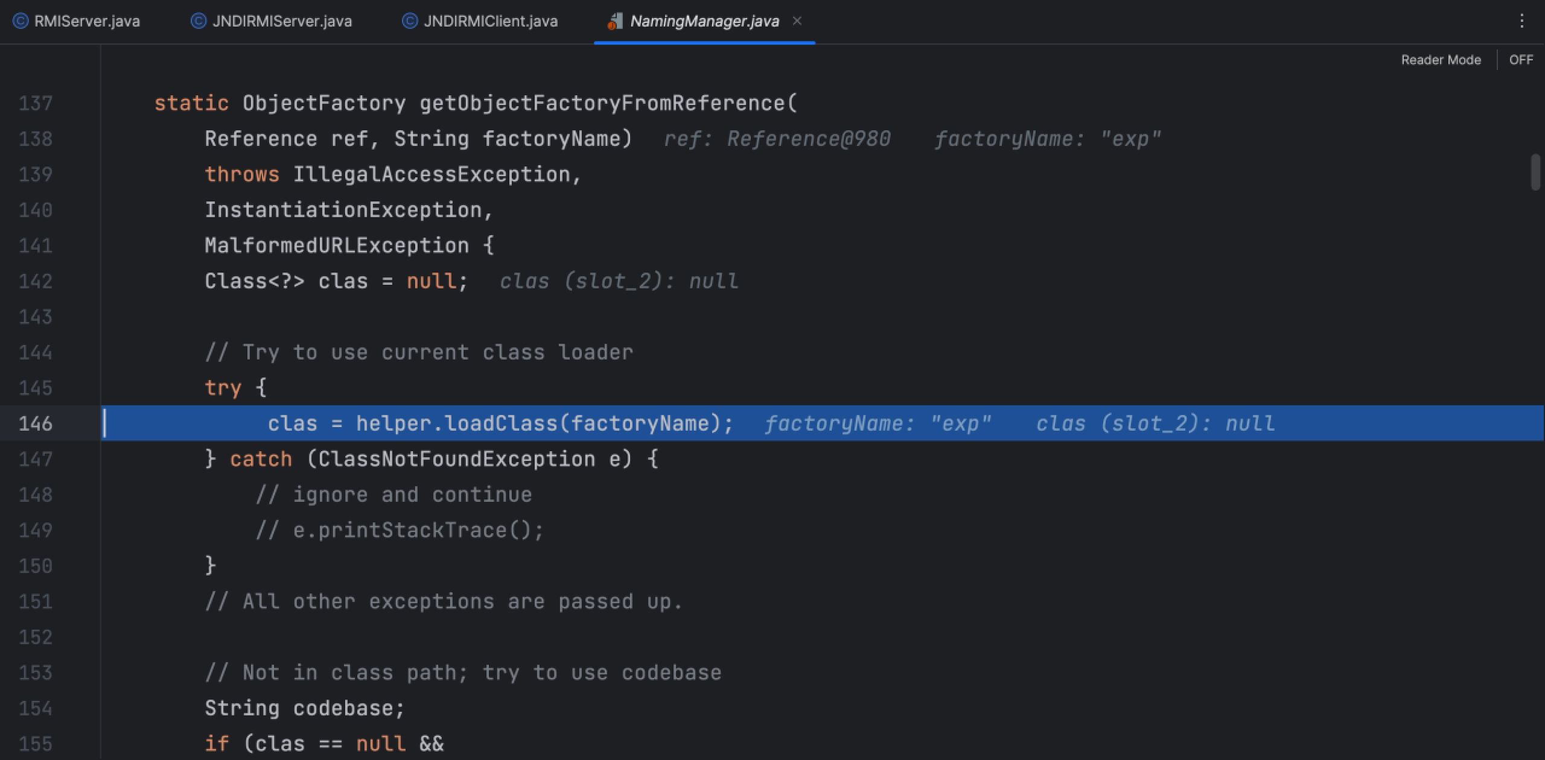Click comment Not in class path codebase

463,673
